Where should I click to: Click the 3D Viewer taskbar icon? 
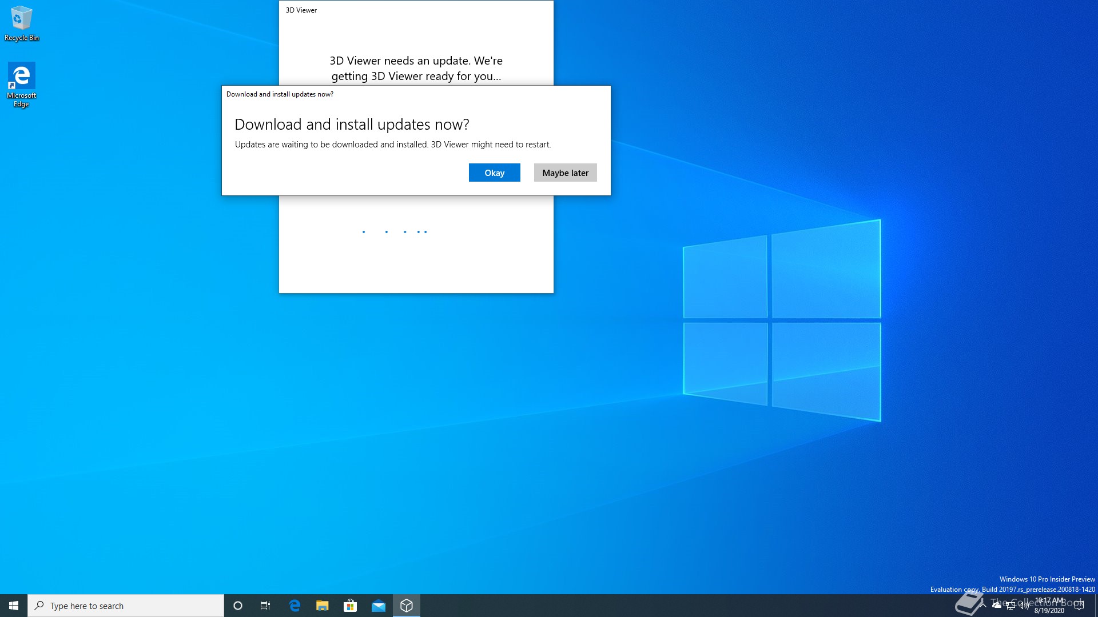click(407, 606)
